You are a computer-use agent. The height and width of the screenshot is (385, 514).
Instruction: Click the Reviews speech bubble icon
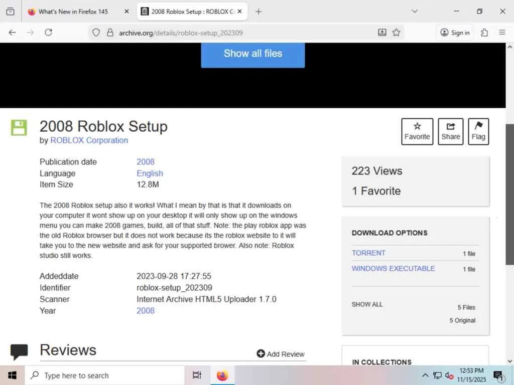(x=19, y=352)
